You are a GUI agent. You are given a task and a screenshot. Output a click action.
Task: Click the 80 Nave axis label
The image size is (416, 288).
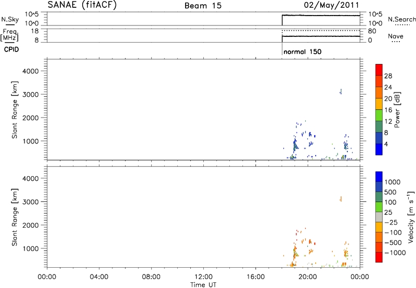click(x=372, y=31)
